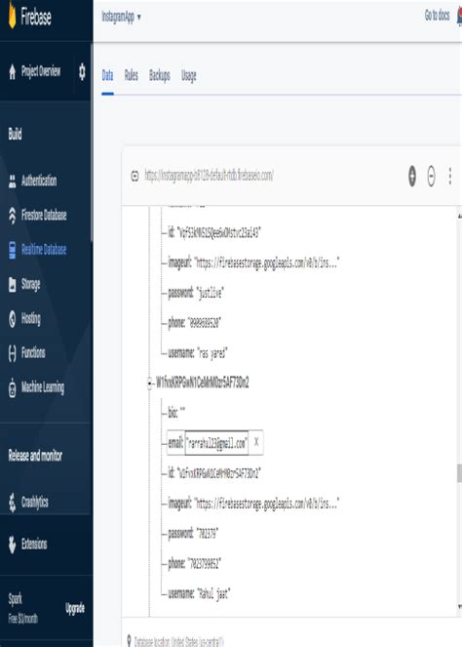Open Firestore Database in sidebar

point(44,216)
